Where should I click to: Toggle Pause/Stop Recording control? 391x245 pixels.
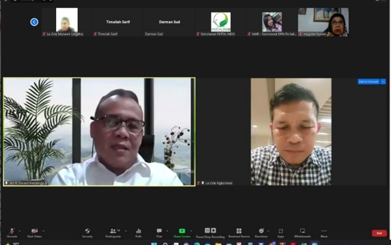(210, 231)
